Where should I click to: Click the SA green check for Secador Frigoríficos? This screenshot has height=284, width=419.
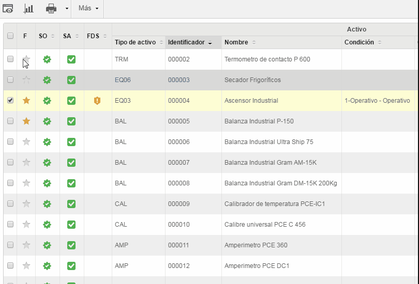tap(71, 80)
